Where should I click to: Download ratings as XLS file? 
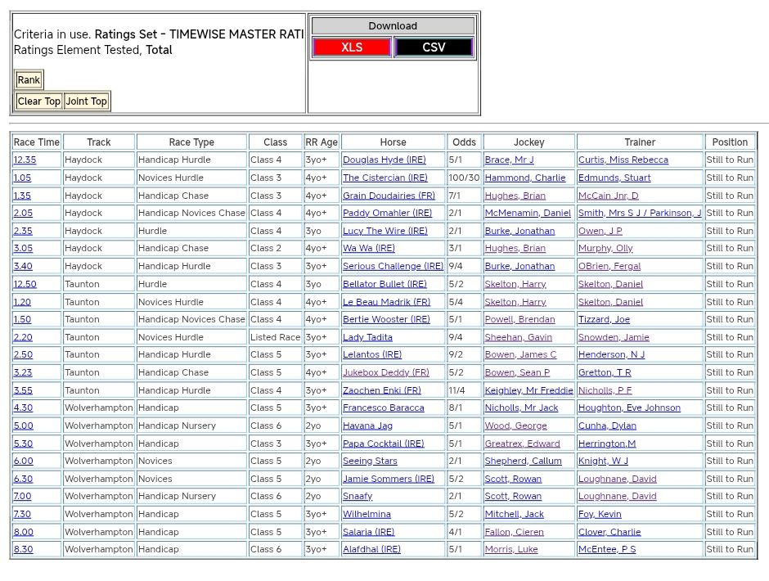(352, 47)
